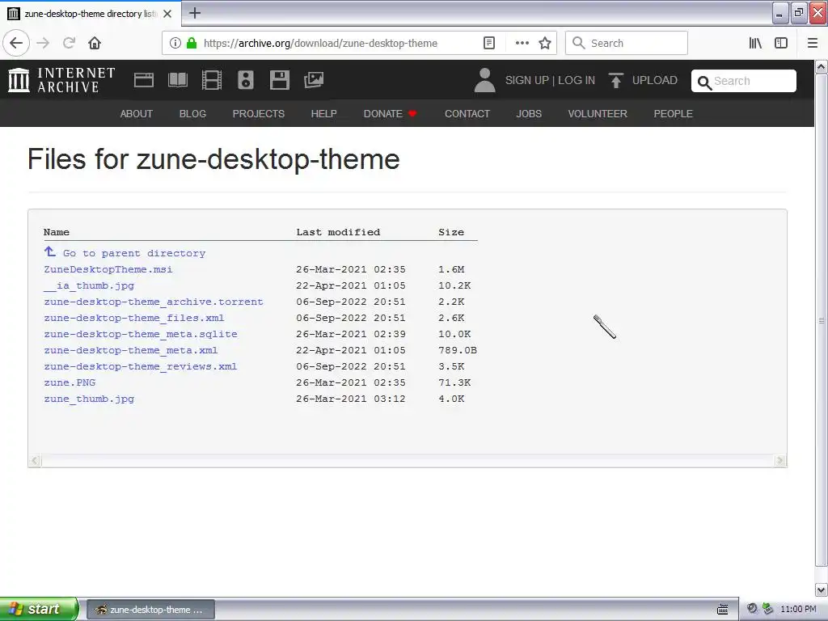This screenshot has height=621, width=828.
Task: Open the JOBS menu item
Action: (529, 113)
